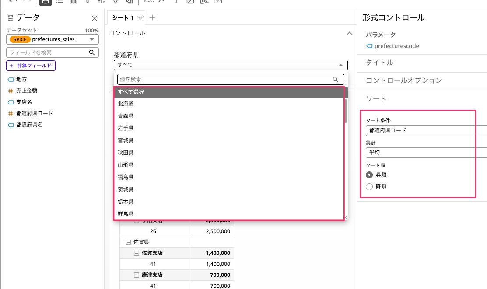
Task: Click the 計算フィールド button
Action: pos(31,66)
